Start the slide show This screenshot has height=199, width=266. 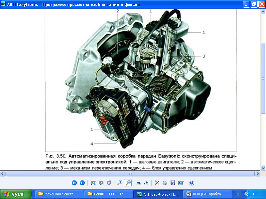pos(109,183)
